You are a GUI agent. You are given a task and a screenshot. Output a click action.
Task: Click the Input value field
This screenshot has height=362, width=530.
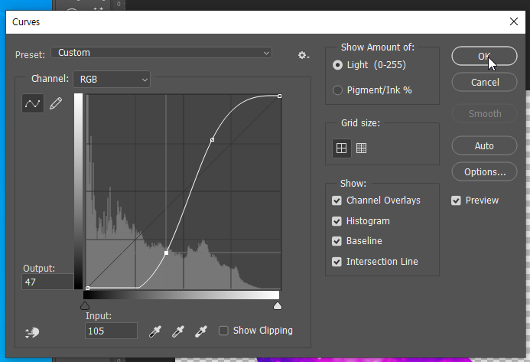tap(111, 331)
